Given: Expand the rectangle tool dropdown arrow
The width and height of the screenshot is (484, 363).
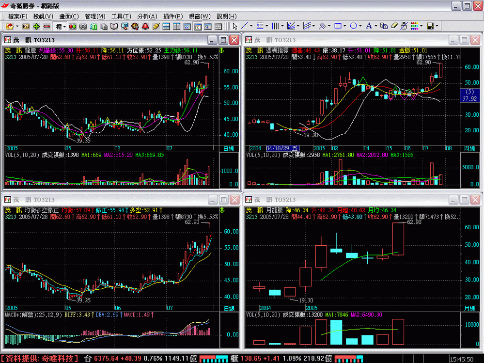Looking at the screenshot, I should [345, 26].
